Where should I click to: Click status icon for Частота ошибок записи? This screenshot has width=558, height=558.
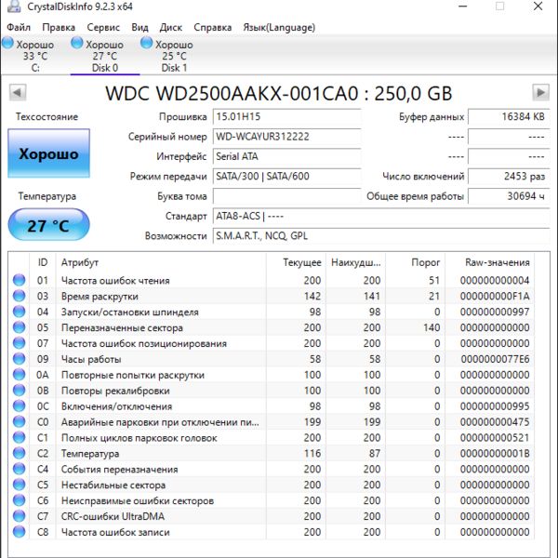click(x=19, y=532)
